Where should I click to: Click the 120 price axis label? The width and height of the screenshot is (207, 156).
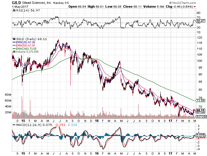[x=199, y=38]
